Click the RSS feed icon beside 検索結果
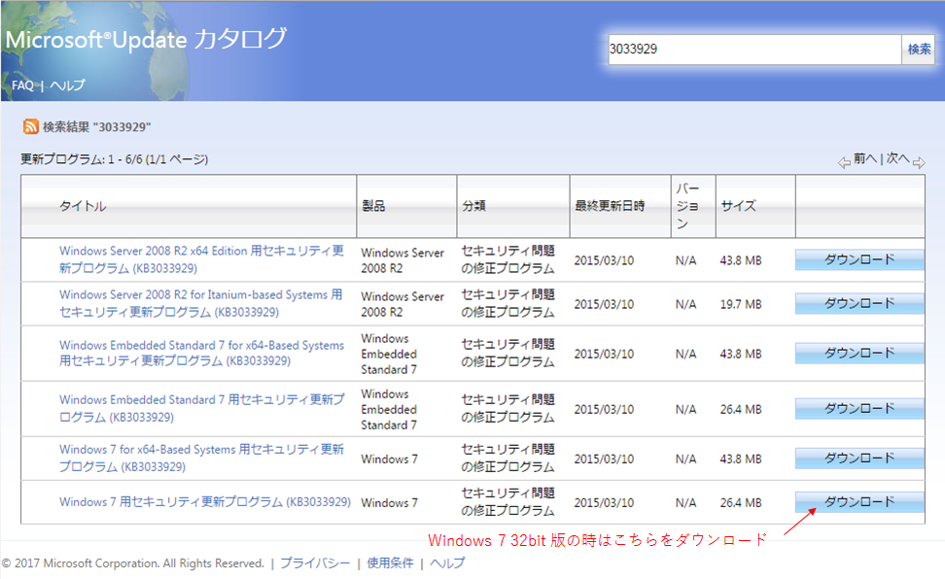Image resolution: width=945 pixels, height=579 pixels. [x=31, y=126]
